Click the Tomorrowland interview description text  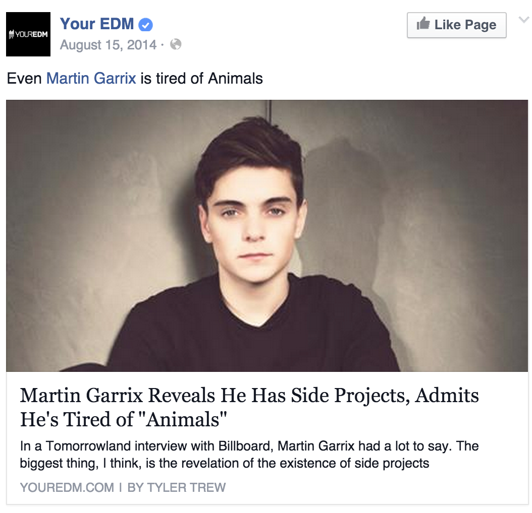[249, 455]
